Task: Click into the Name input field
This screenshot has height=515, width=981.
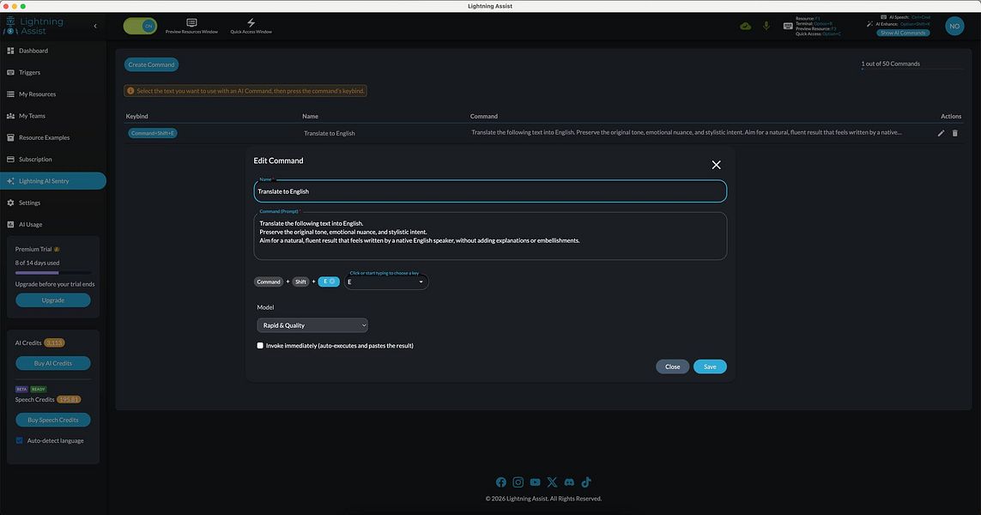Action: pos(490,191)
